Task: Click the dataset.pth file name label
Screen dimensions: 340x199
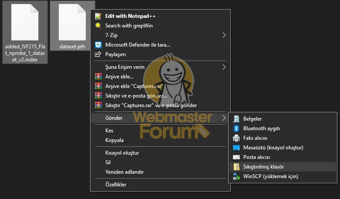Action: point(72,47)
